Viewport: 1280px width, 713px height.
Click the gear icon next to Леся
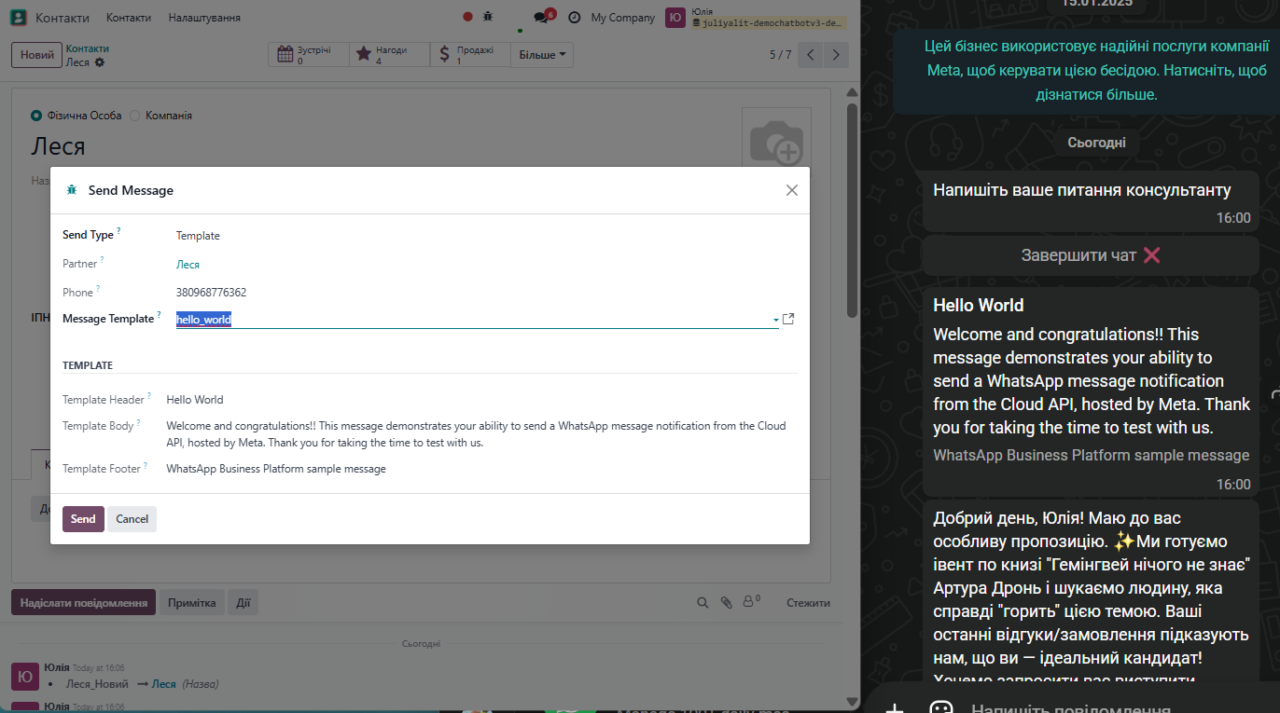[x=100, y=62]
